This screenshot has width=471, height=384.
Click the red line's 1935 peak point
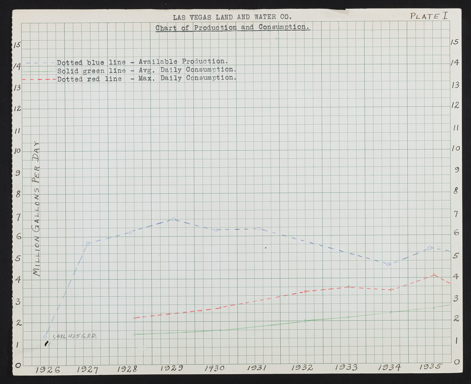(x=434, y=275)
